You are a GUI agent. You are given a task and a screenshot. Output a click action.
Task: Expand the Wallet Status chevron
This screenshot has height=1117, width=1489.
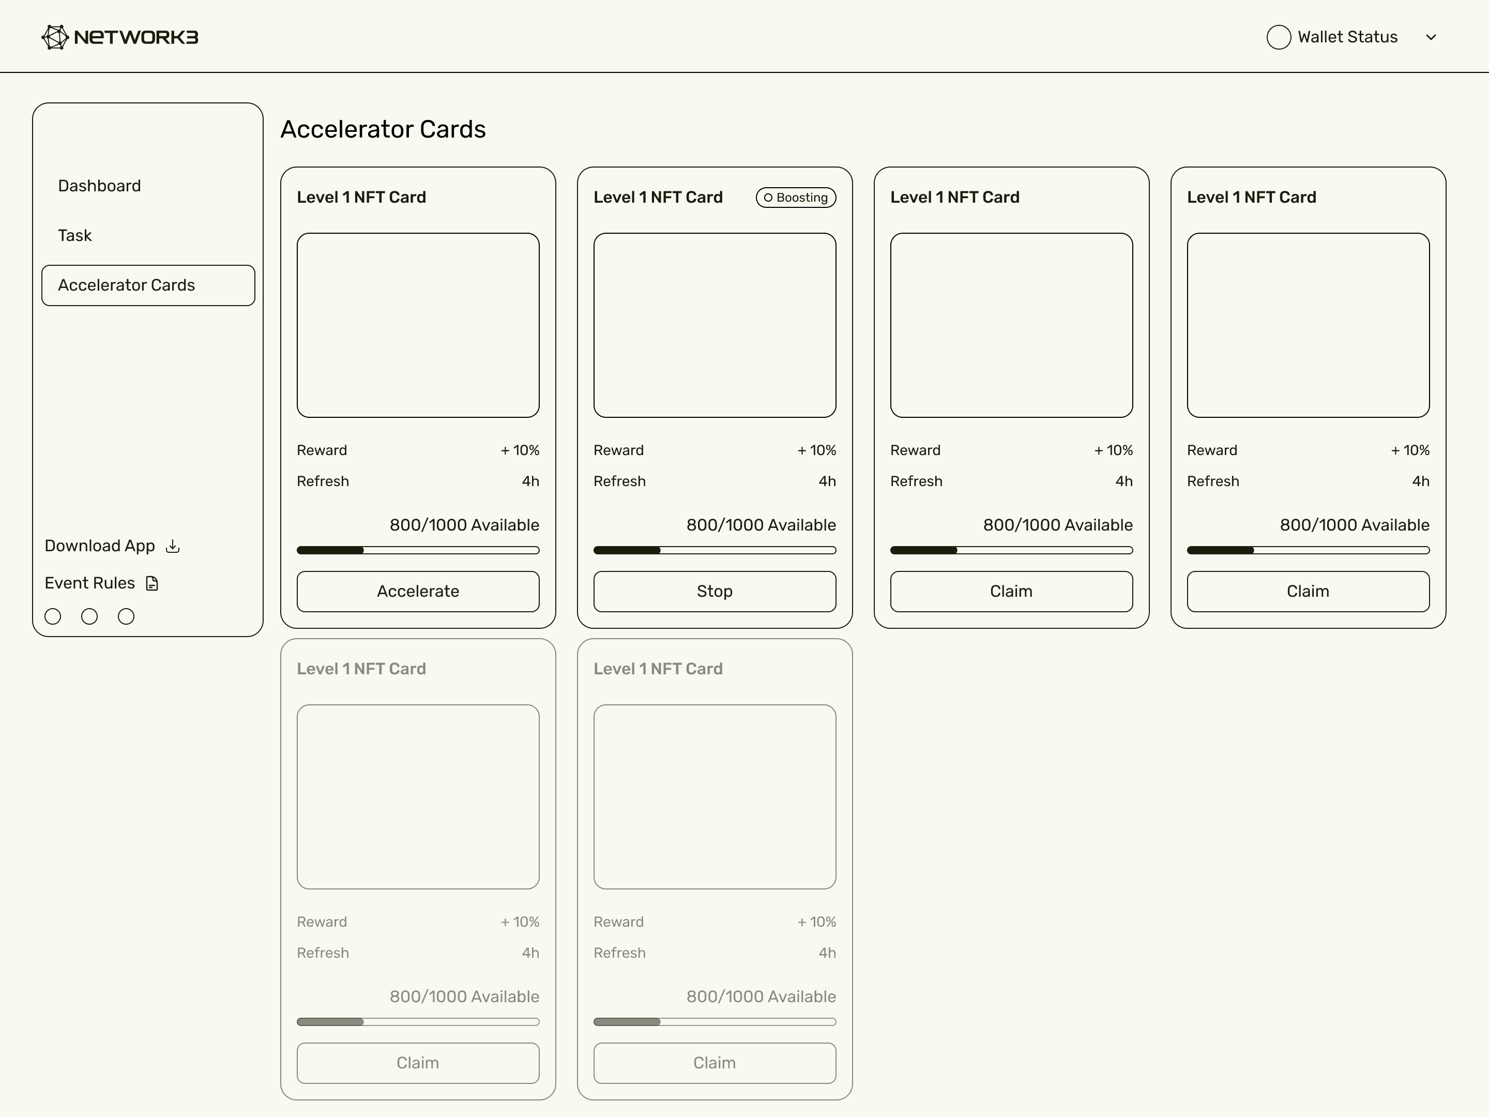pos(1431,37)
